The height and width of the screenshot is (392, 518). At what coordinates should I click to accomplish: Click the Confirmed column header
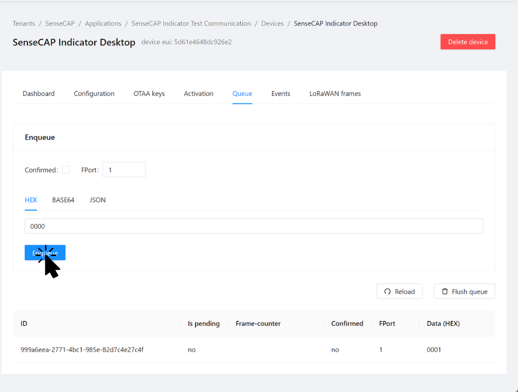click(x=347, y=323)
